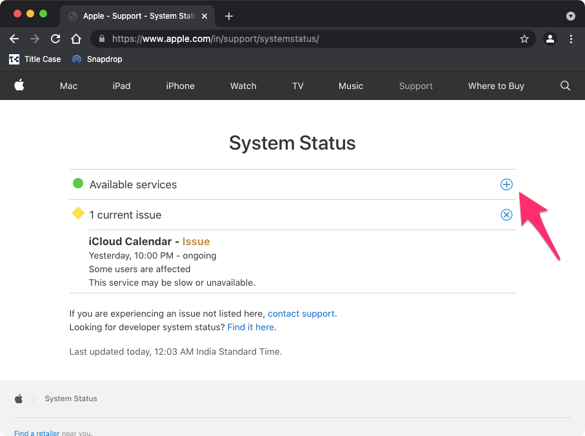Open the browser home page
Screen dimensions: 585x436
pyautogui.click(x=76, y=39)
